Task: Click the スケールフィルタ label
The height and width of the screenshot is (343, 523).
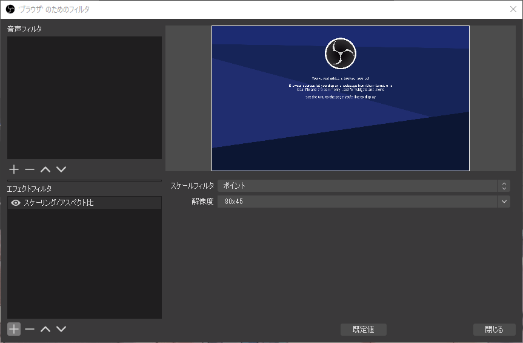Action: pos(192,186)
